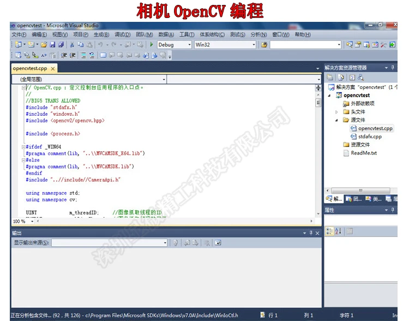Collapse the #else code region

(x=23, y=160)
